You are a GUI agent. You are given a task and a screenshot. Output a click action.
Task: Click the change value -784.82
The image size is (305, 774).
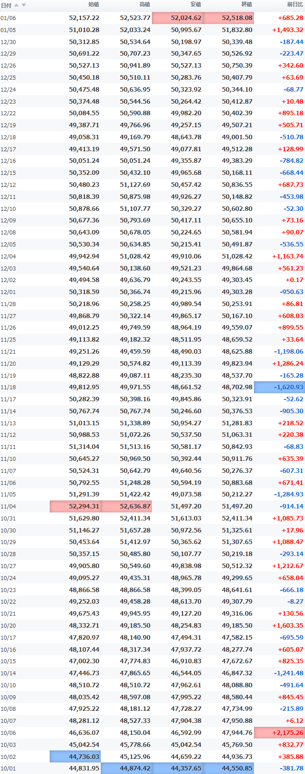292,161
